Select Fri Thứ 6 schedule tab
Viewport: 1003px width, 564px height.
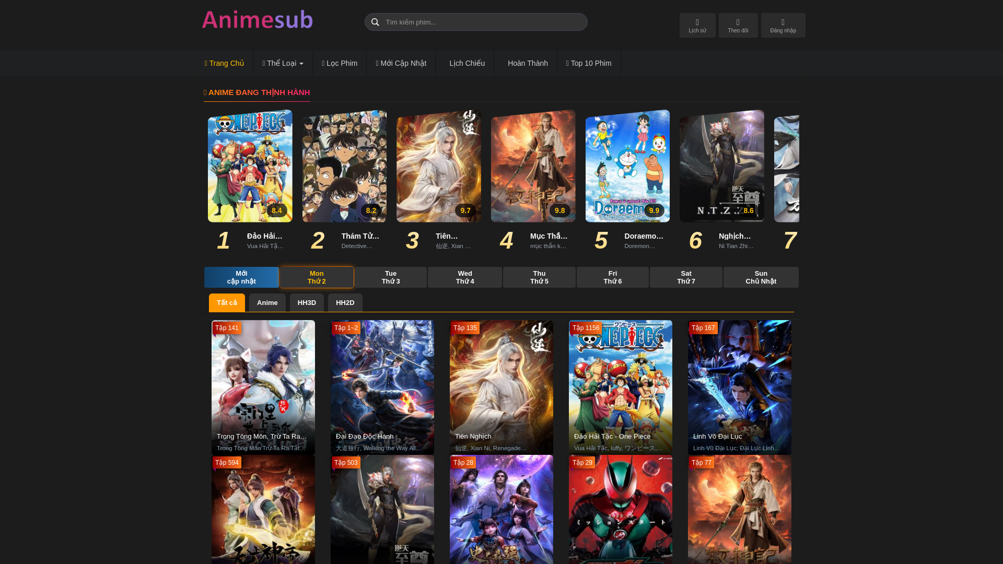[613, 277]
